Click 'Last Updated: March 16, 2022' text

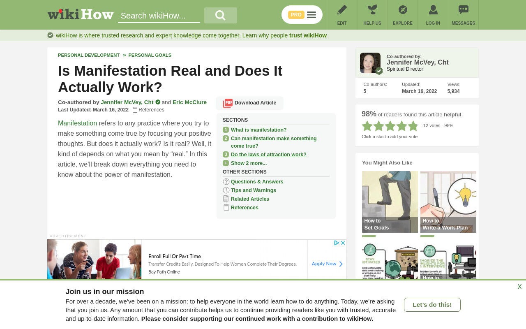click(93, 110)
